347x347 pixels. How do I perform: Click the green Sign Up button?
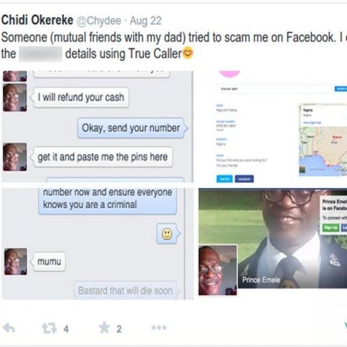coord(331,227)
